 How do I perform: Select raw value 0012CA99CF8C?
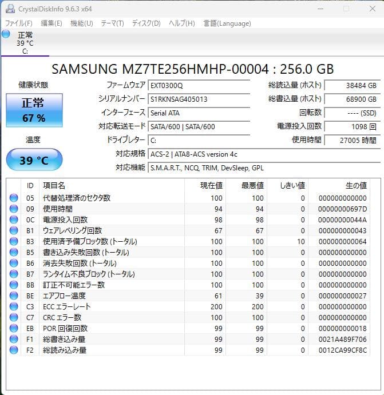342,350
